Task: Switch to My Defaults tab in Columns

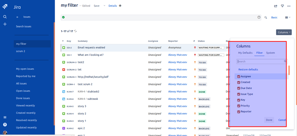Action: point(245,53)
